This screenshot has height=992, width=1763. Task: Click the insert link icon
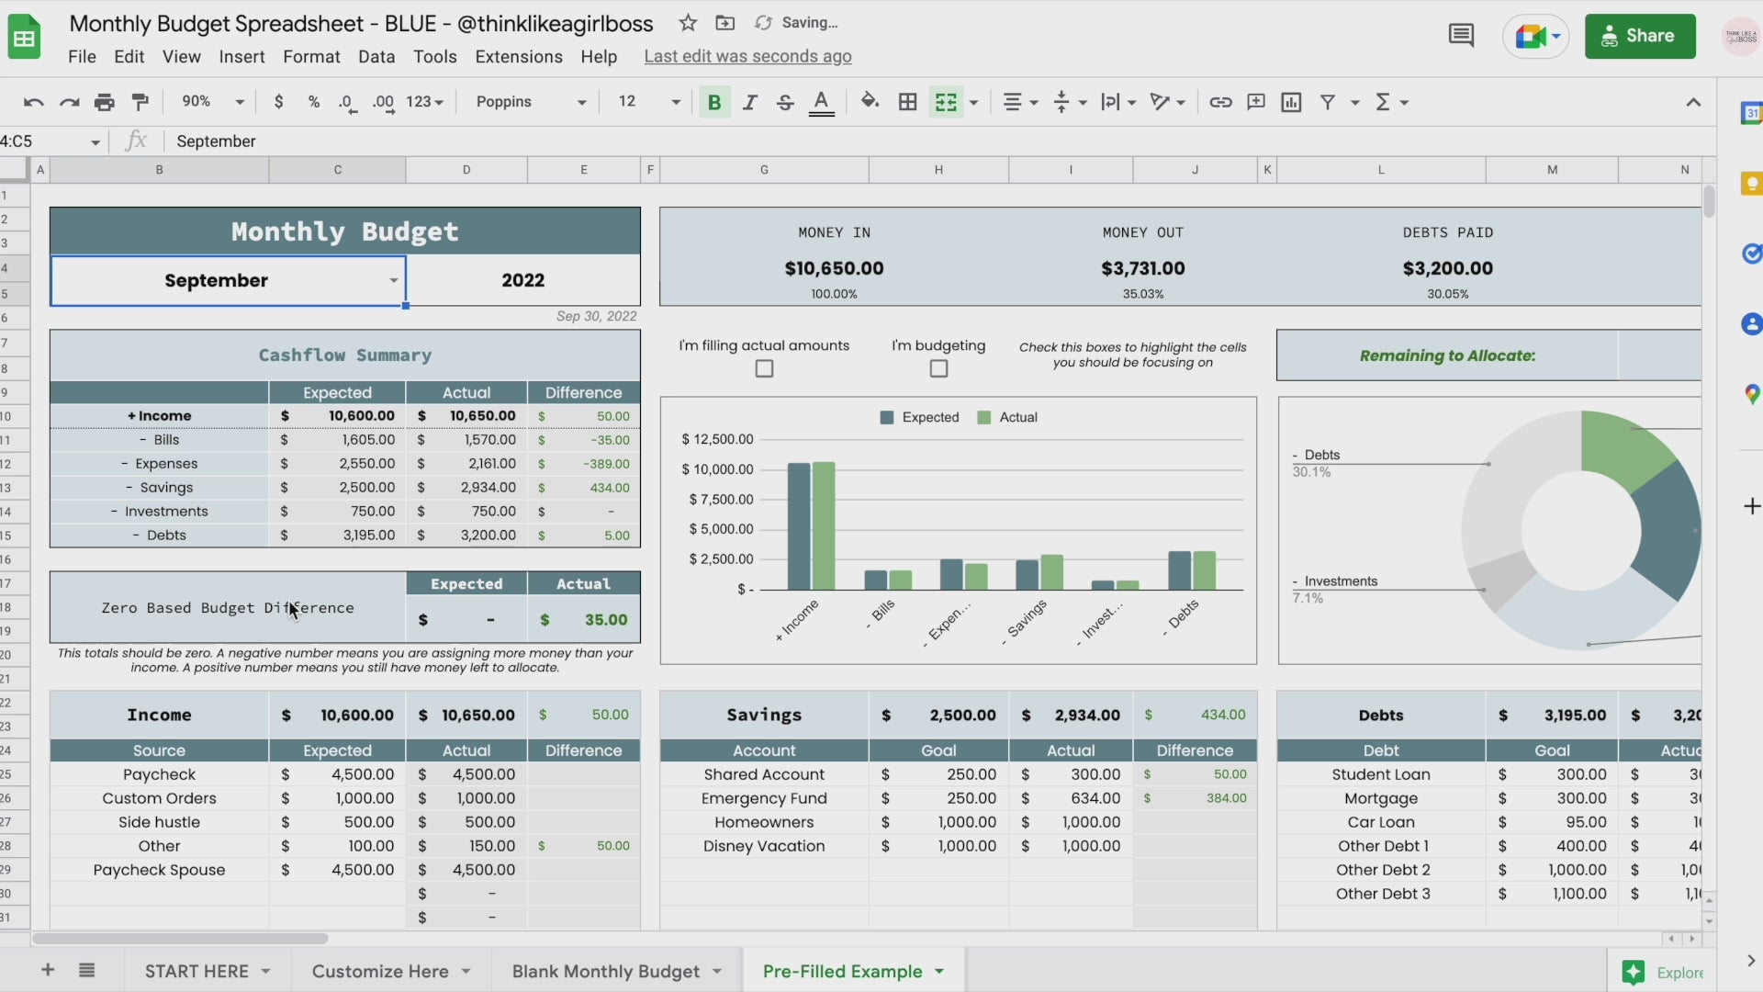(1220, 102)
